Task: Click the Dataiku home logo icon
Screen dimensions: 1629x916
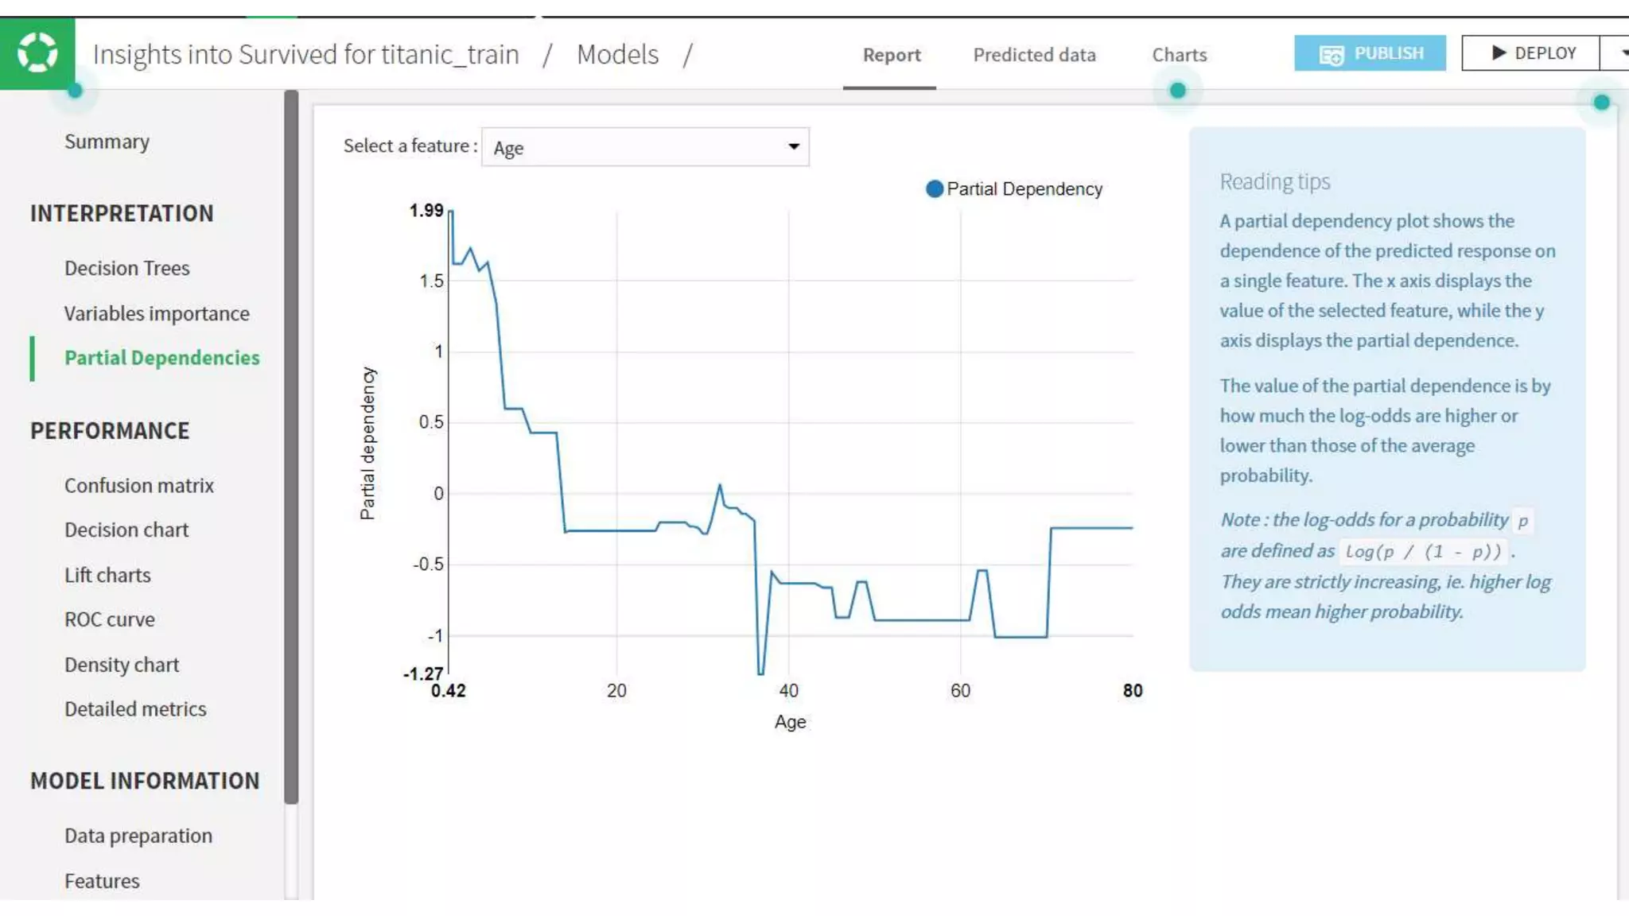Action: 37,52
